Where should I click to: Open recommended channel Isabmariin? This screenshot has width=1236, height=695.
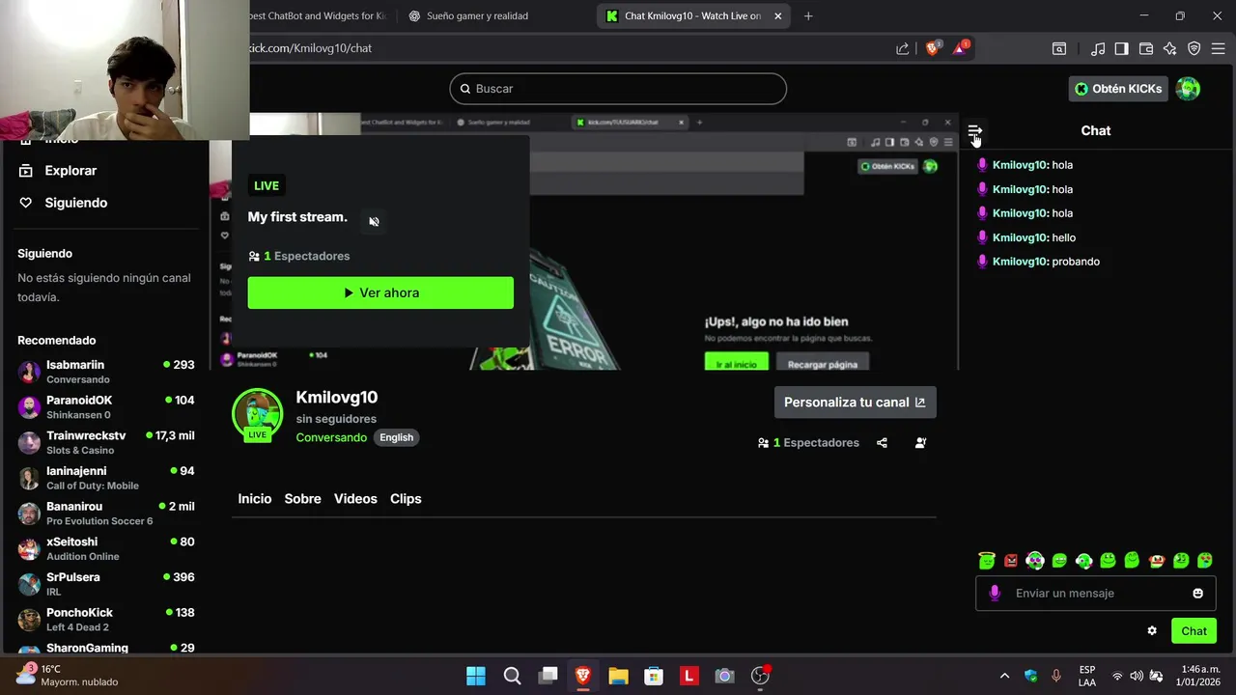click(x=106, y=372)
